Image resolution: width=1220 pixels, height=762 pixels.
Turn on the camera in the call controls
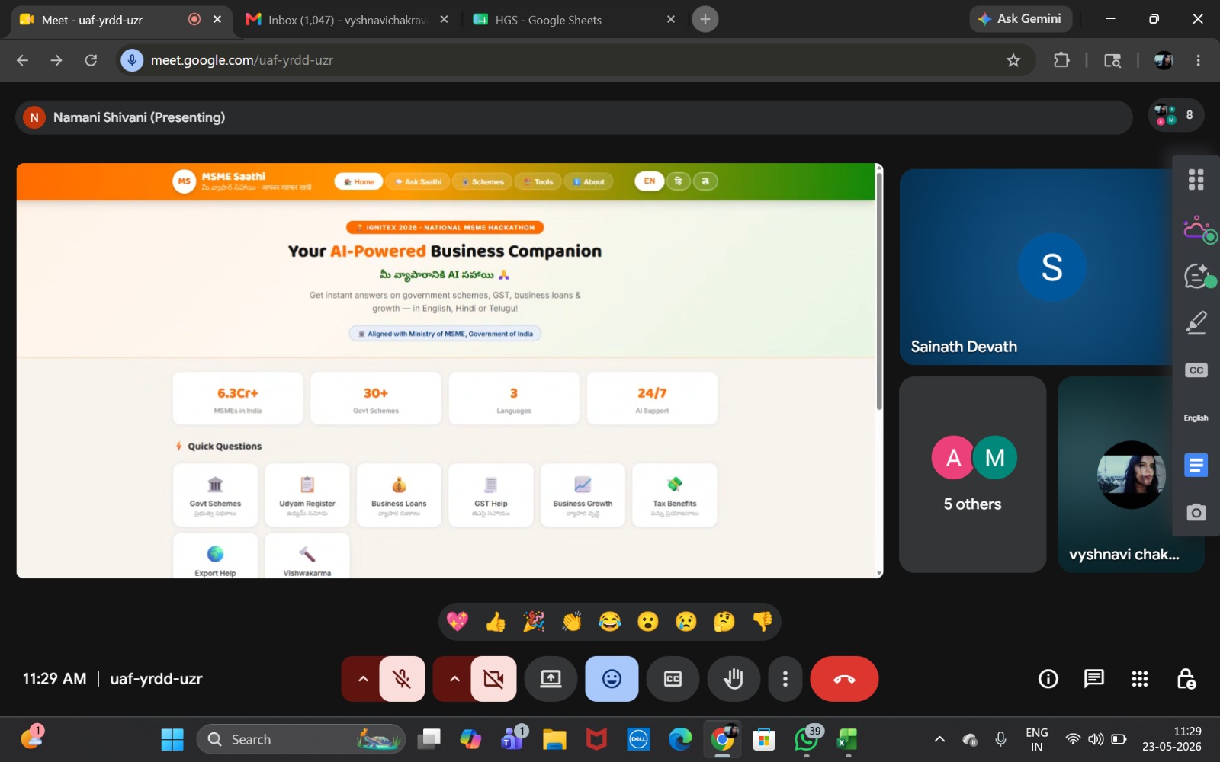pos(493,679)
